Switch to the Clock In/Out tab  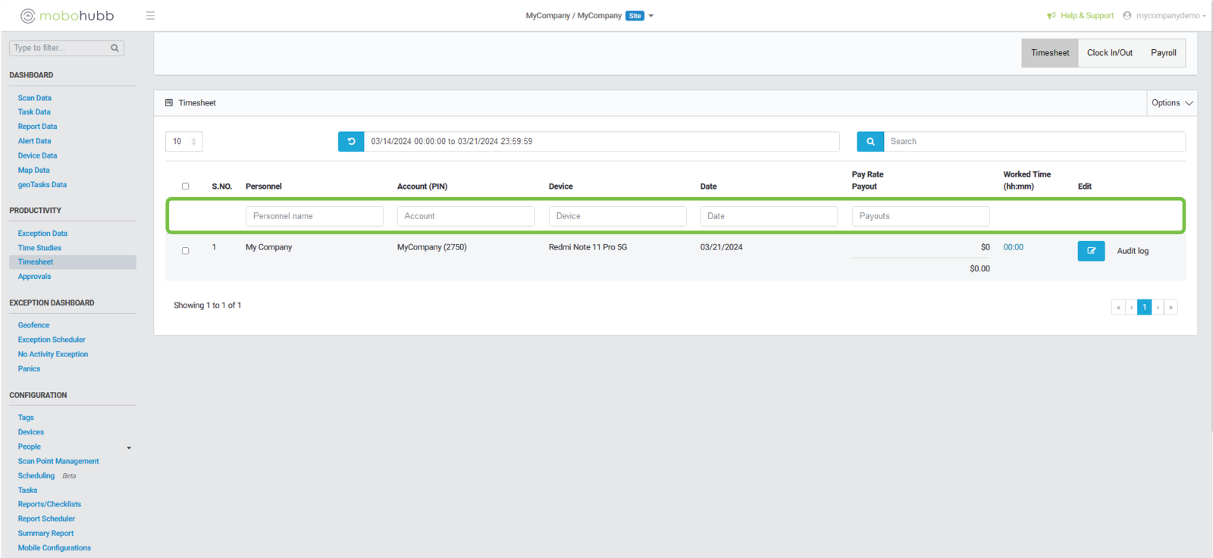click(1109, 53)
